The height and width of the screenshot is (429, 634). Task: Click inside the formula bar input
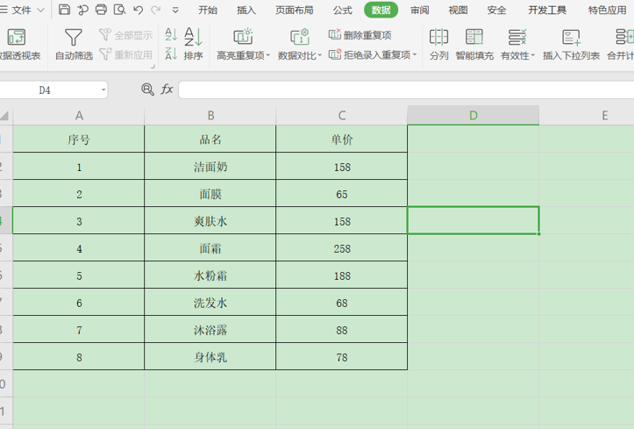[x=406, y=89]
